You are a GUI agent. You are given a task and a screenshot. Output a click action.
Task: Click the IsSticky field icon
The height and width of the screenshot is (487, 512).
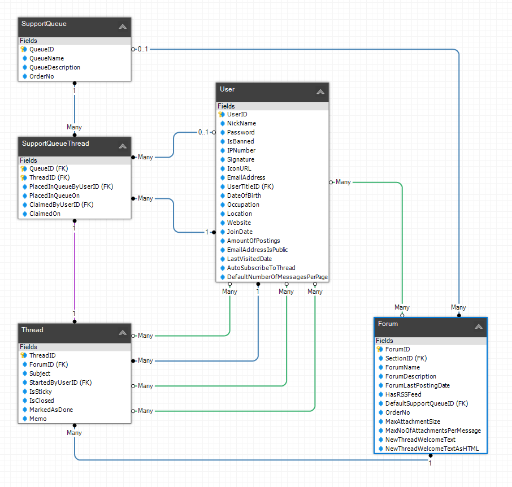[24, 392]
